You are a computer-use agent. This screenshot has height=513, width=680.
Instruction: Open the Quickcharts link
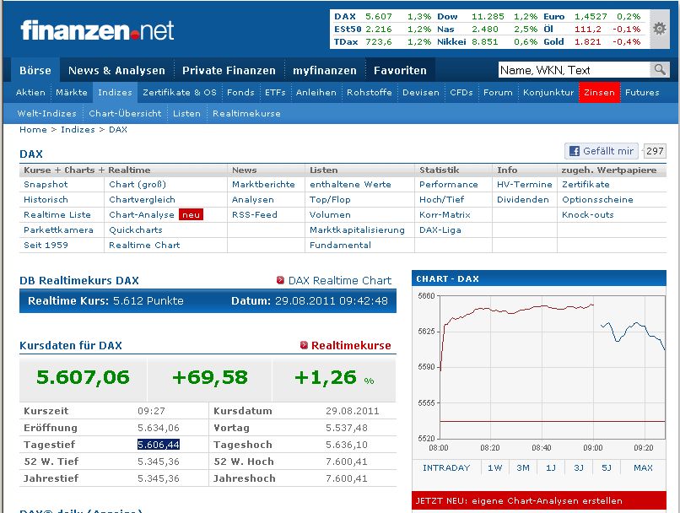click(135, 229)
